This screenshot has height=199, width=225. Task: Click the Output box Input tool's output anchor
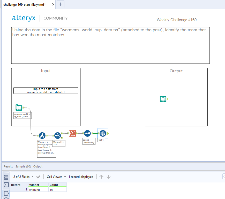[167, 99]
